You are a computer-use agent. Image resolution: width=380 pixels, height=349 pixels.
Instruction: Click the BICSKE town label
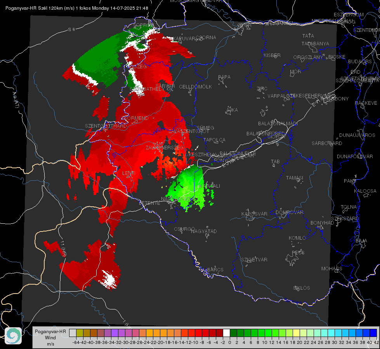337,57
